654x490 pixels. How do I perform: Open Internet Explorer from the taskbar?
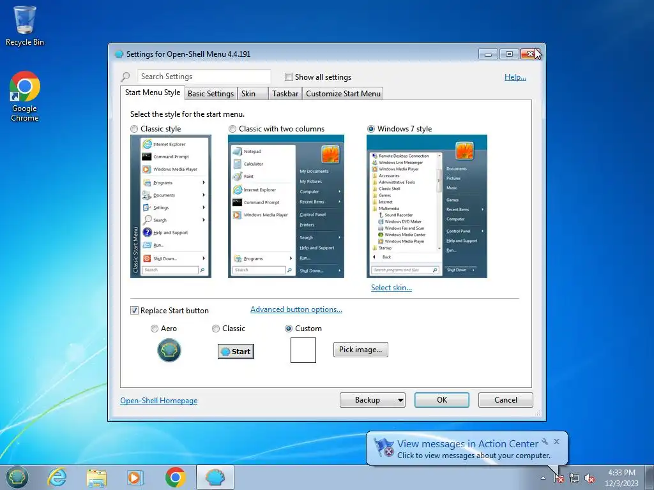point(57,477)
